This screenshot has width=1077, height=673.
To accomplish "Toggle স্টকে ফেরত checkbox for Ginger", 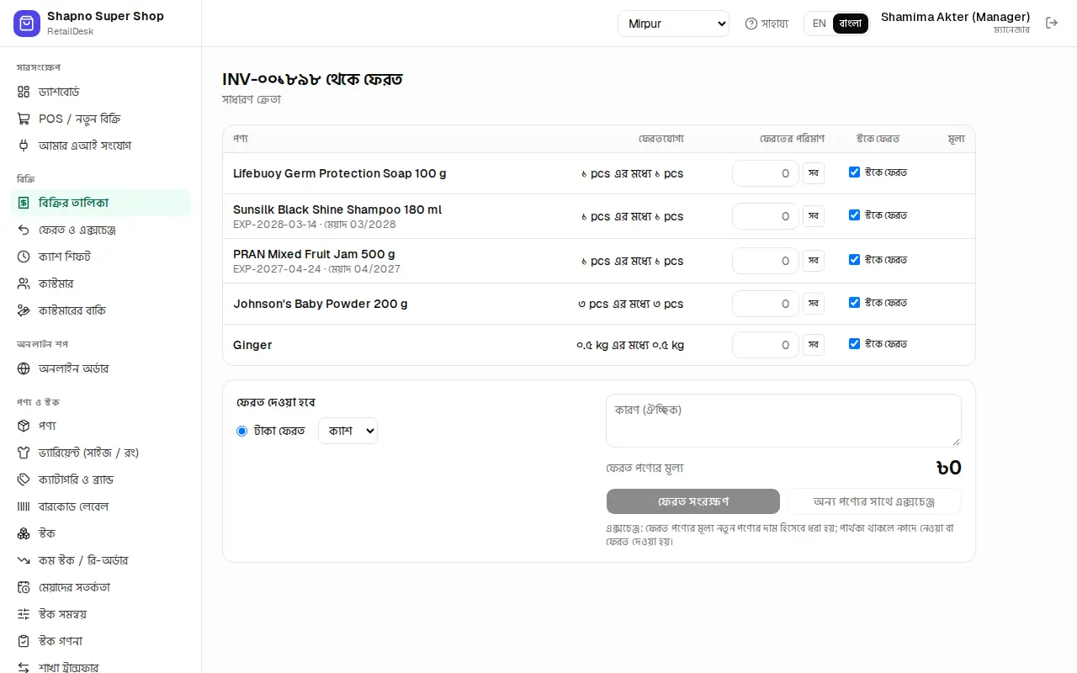I will point(854,344).
